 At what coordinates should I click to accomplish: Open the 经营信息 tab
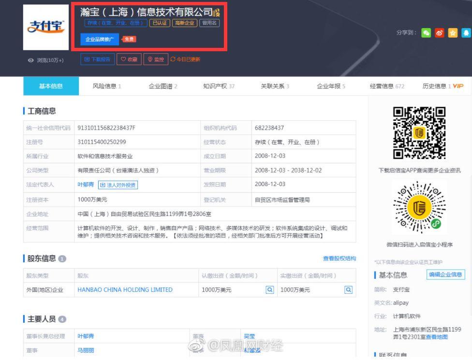pyautogui.click(x=387, y=86)
